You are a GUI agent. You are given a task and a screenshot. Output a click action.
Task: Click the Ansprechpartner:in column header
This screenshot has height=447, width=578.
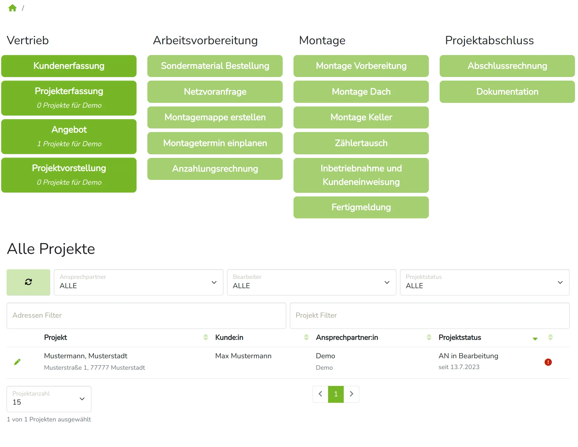[347, 338]
